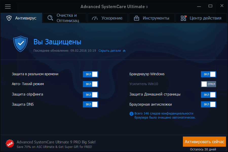
Task: Disable Защита в реальном времени
Action: [x=90, y=74]
